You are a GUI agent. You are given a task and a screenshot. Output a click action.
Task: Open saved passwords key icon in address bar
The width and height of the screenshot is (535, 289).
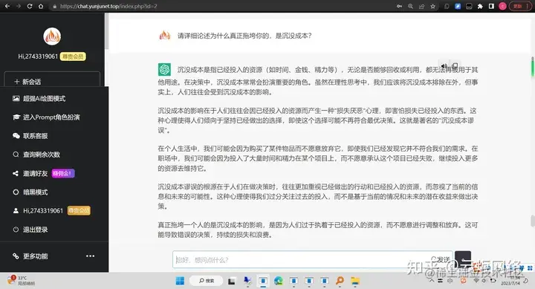(x=399, y=6)
